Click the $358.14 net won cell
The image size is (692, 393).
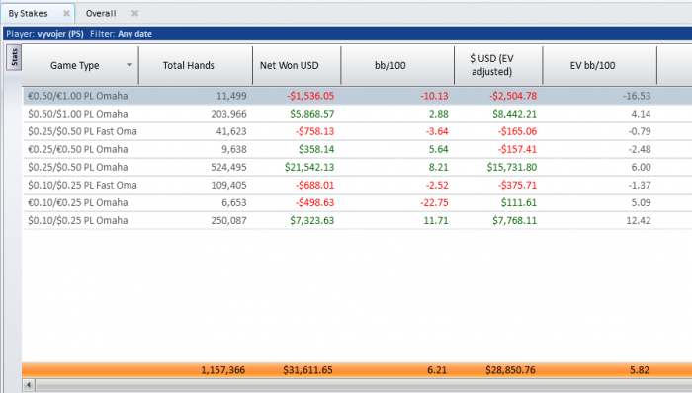[x=316, y=149]
